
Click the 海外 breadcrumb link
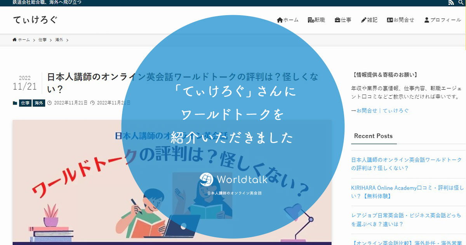click(59, 40)
